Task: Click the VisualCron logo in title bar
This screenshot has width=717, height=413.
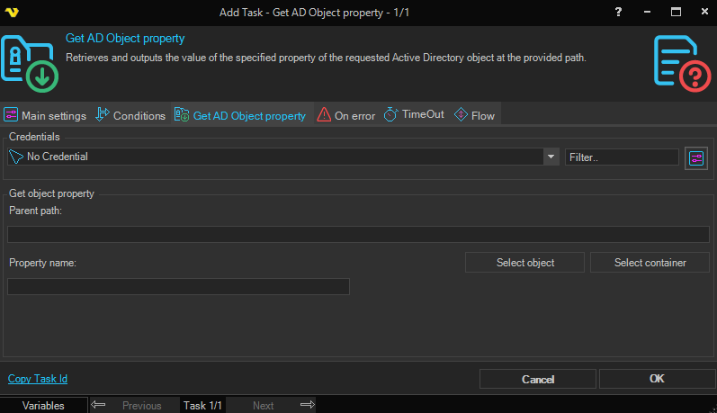Action: pos(12,13)
